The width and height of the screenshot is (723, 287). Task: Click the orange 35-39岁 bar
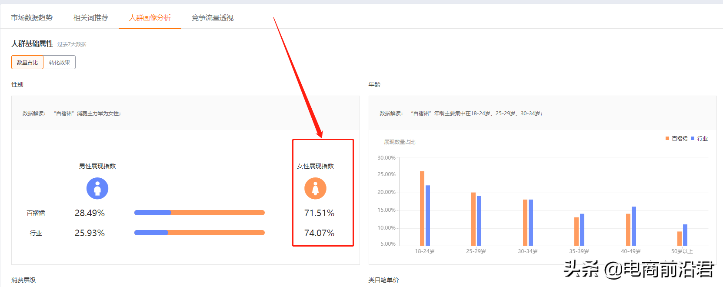[x=576, y=231]
